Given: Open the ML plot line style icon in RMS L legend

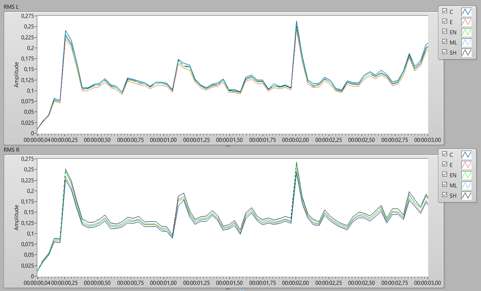Looking at the screenshot, I should (x=467, y=42).
